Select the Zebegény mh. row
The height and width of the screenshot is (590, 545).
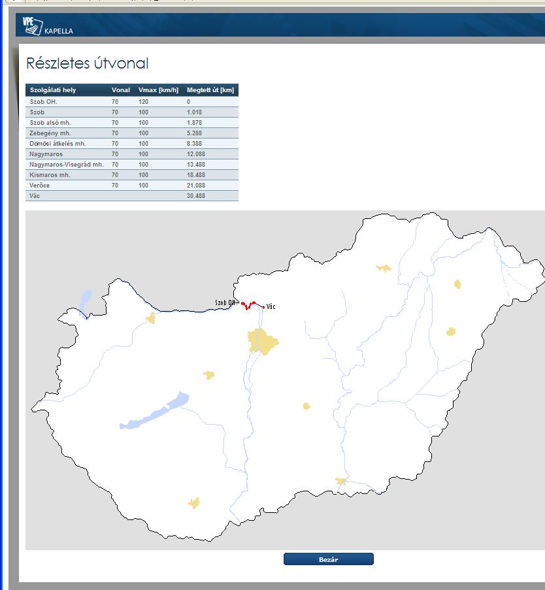coord(132,133)
